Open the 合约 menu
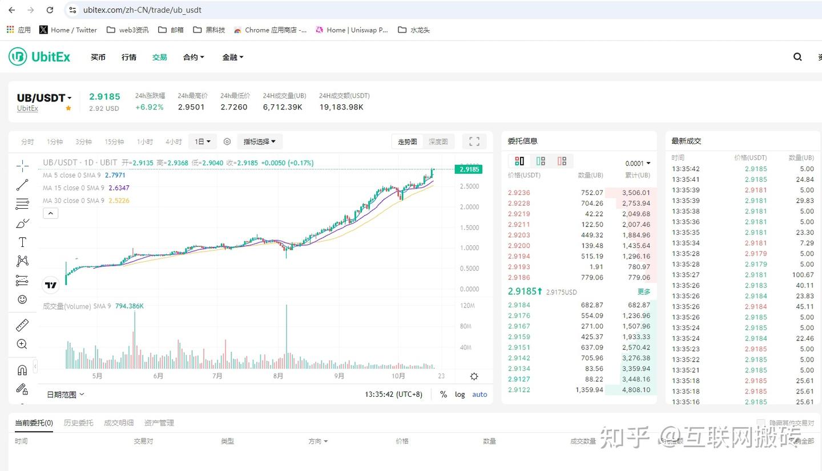The height and width of the screenshot is (471, 822). (x=193, y=57)
